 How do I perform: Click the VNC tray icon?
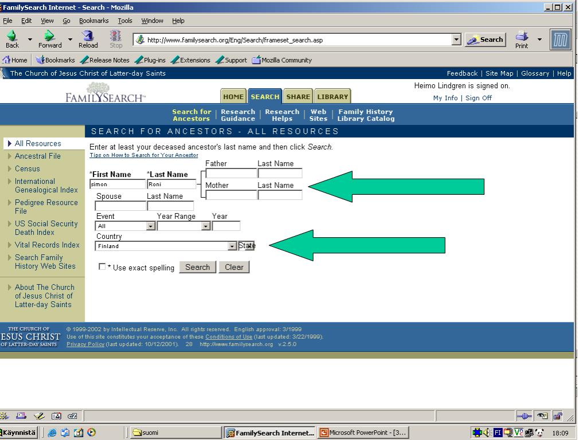(x=518, y=433)
